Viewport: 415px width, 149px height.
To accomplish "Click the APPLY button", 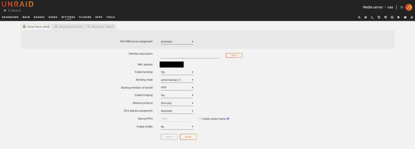I will pyautogui.click(x=169, y=137).
